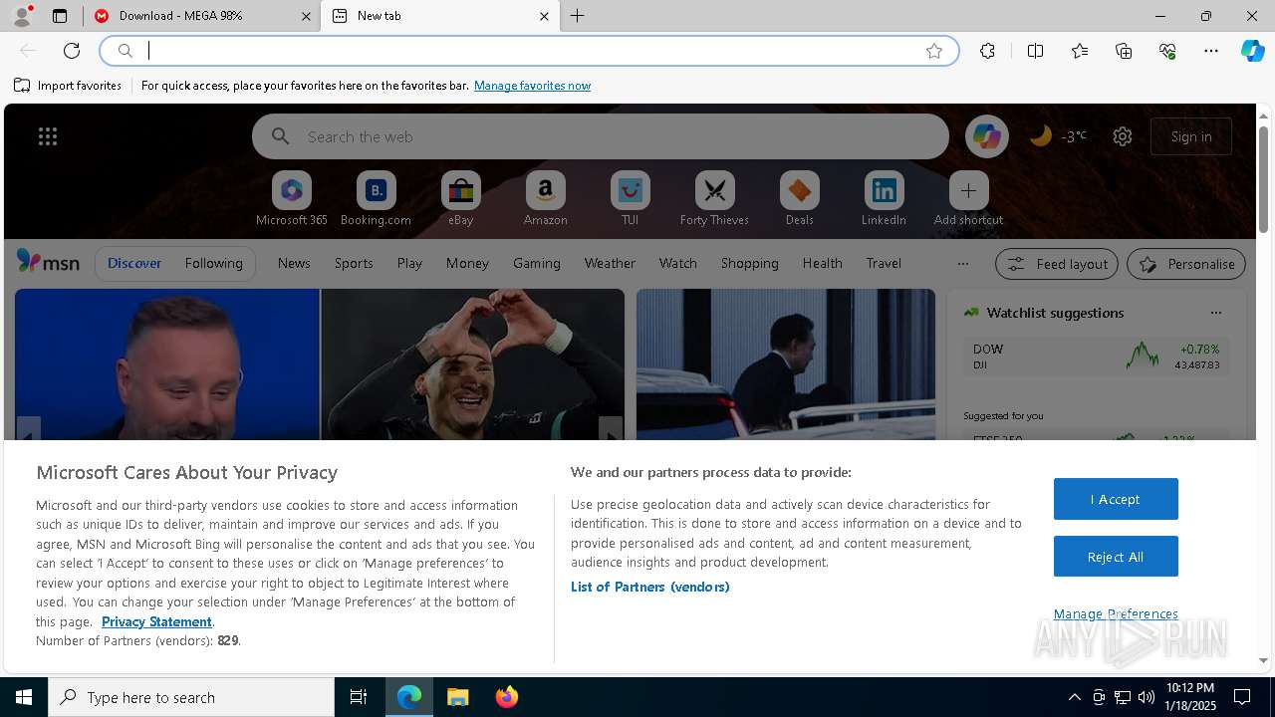
Task: Open the Sports category
Action: click(x=354, y=263)
